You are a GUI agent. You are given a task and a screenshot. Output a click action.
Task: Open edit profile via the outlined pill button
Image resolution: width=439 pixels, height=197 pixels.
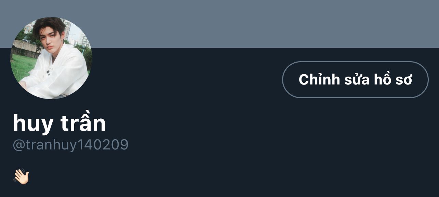[355, 80]
